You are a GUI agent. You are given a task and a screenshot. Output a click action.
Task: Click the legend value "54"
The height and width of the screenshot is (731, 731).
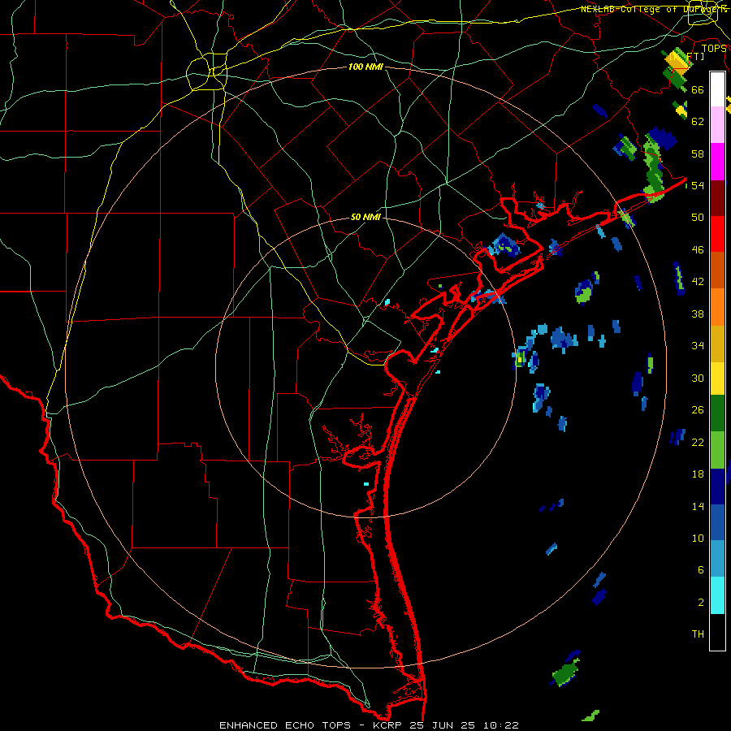(x=698, y=185)
